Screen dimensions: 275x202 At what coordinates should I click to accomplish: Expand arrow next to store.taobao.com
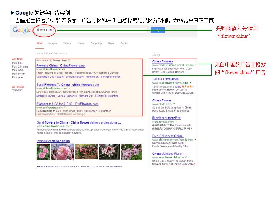[x=176, y=122]
